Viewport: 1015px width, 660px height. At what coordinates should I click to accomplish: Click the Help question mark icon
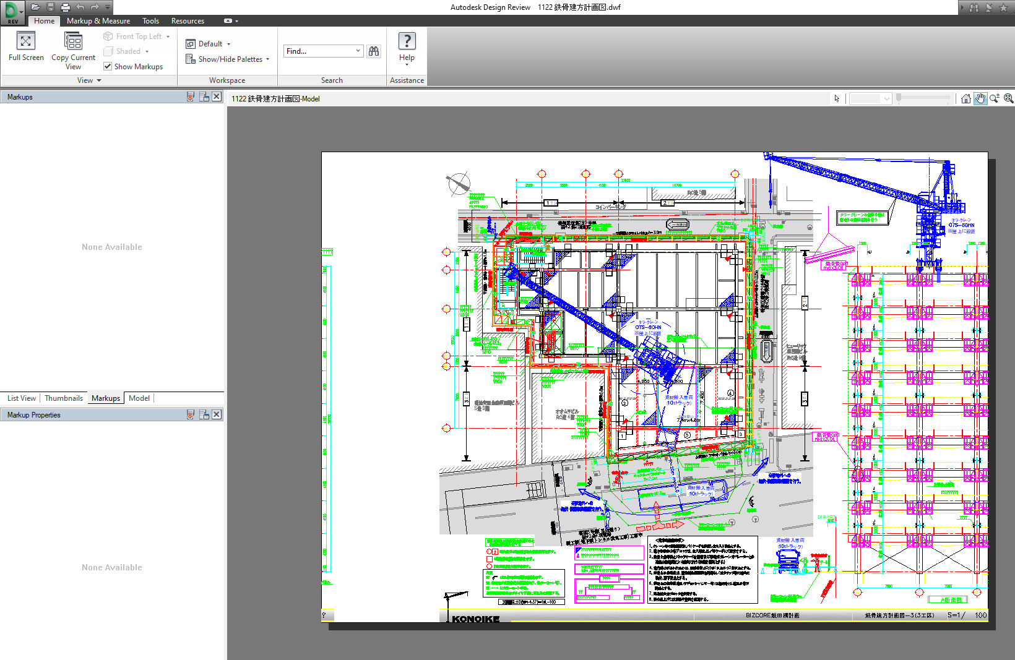[407, 41]
